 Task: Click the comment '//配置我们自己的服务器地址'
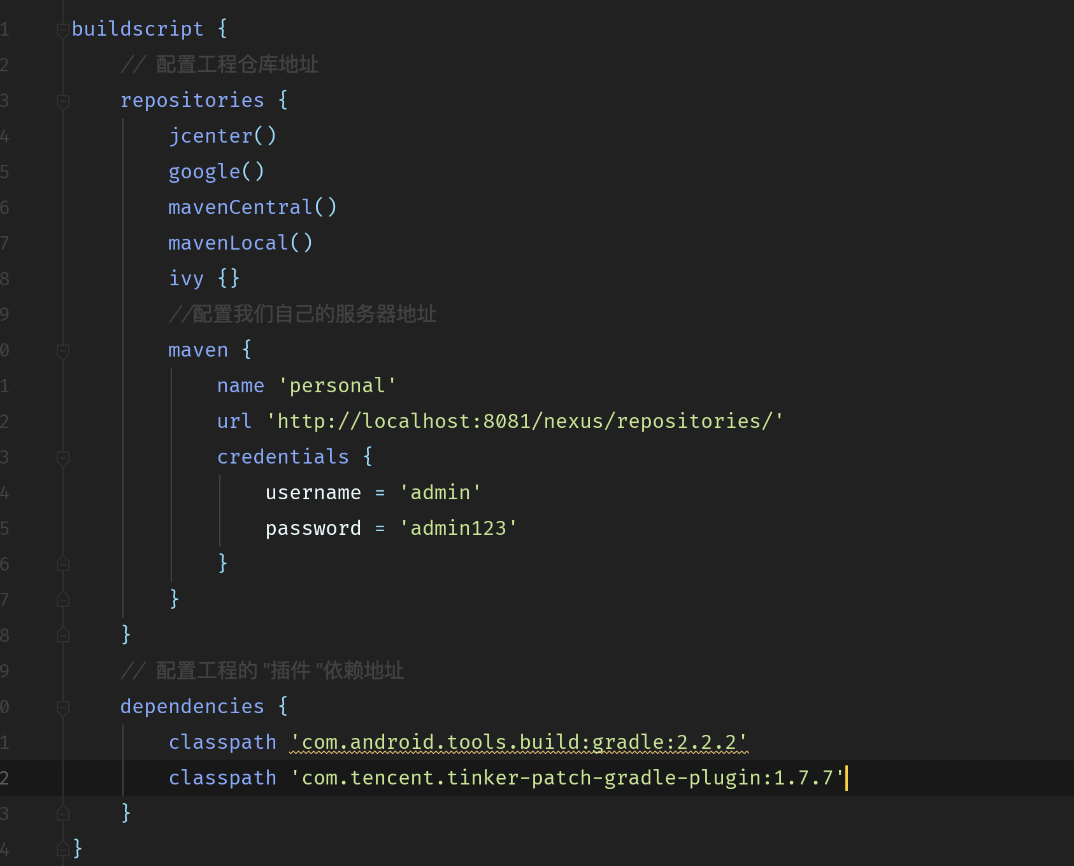(303, 314)
